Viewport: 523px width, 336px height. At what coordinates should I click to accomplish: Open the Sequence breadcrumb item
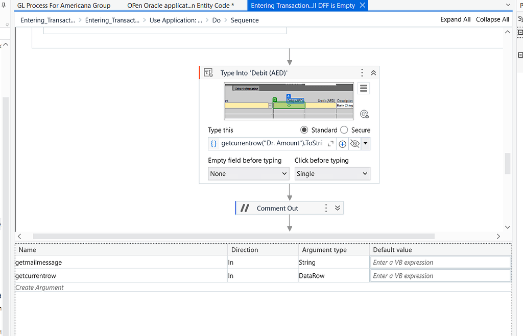(244, 20)
